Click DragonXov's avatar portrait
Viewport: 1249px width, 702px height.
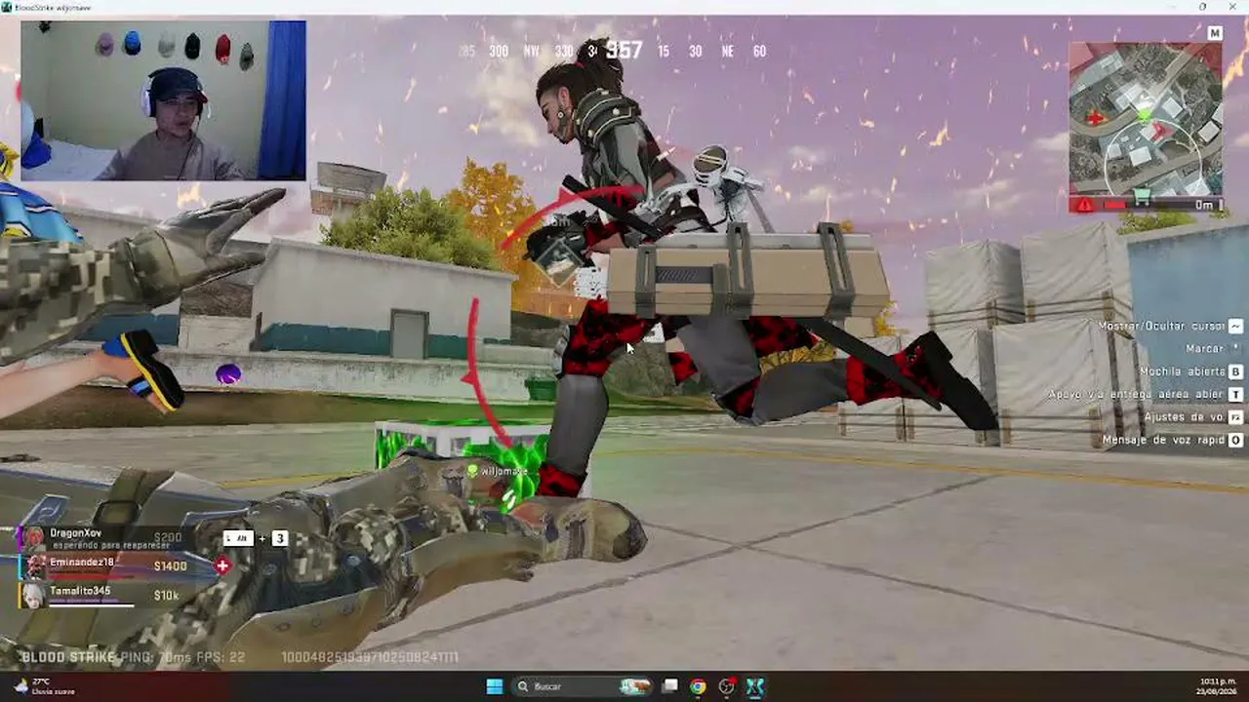[x=34, y=538]
